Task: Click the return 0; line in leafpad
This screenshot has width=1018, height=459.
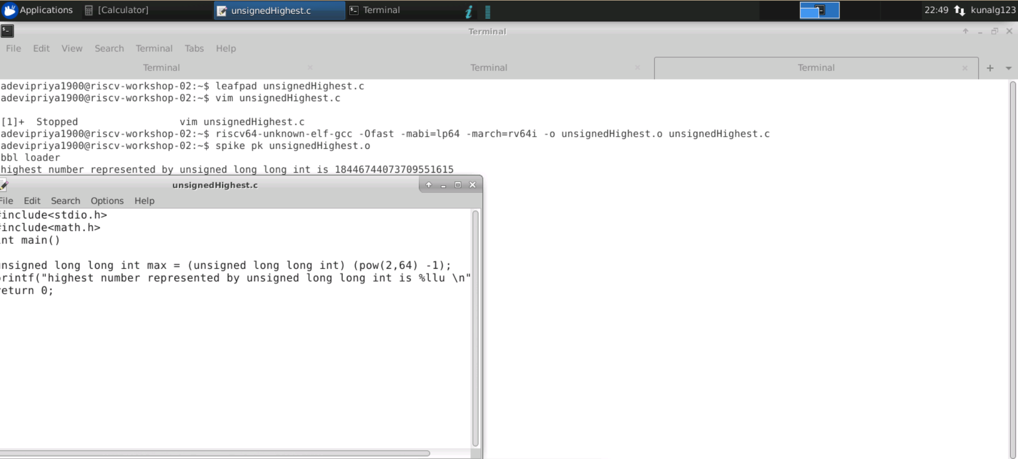Action: (x=27, y=290)
